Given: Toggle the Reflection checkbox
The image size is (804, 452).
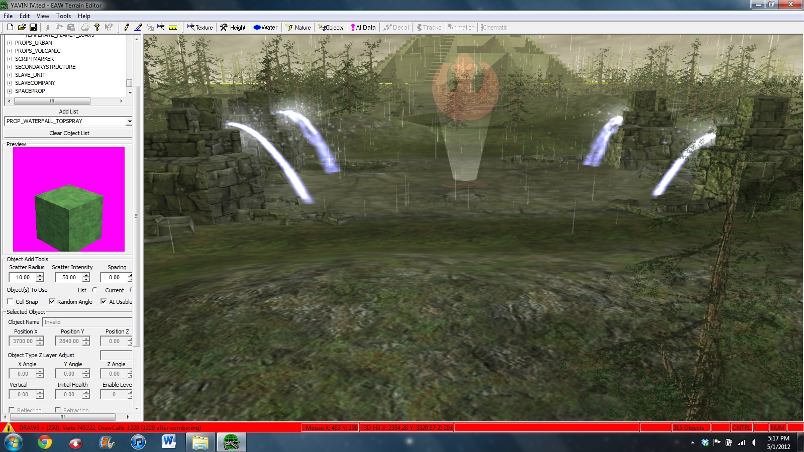Looking at the screenshot, I should 12,410.
